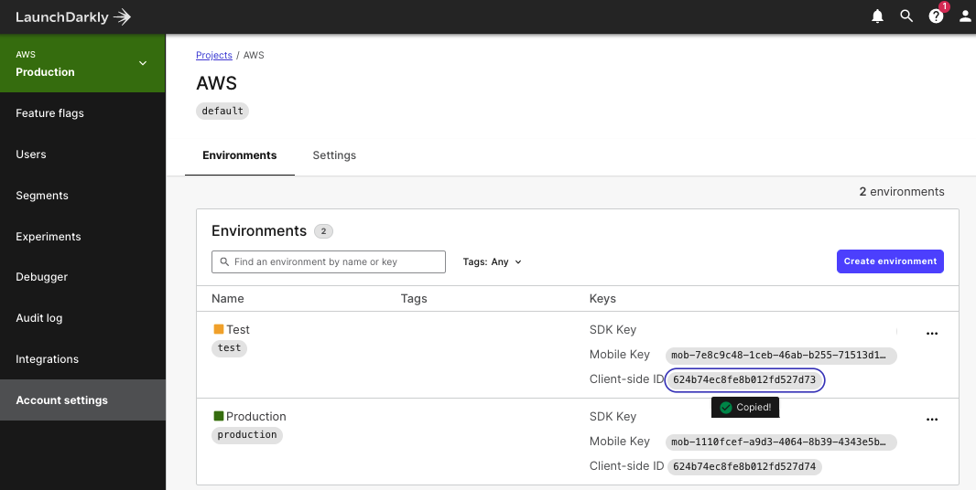Click the Copied! confirmation tooltip
This screenshot has height=490, width=976.
(745, 408)
